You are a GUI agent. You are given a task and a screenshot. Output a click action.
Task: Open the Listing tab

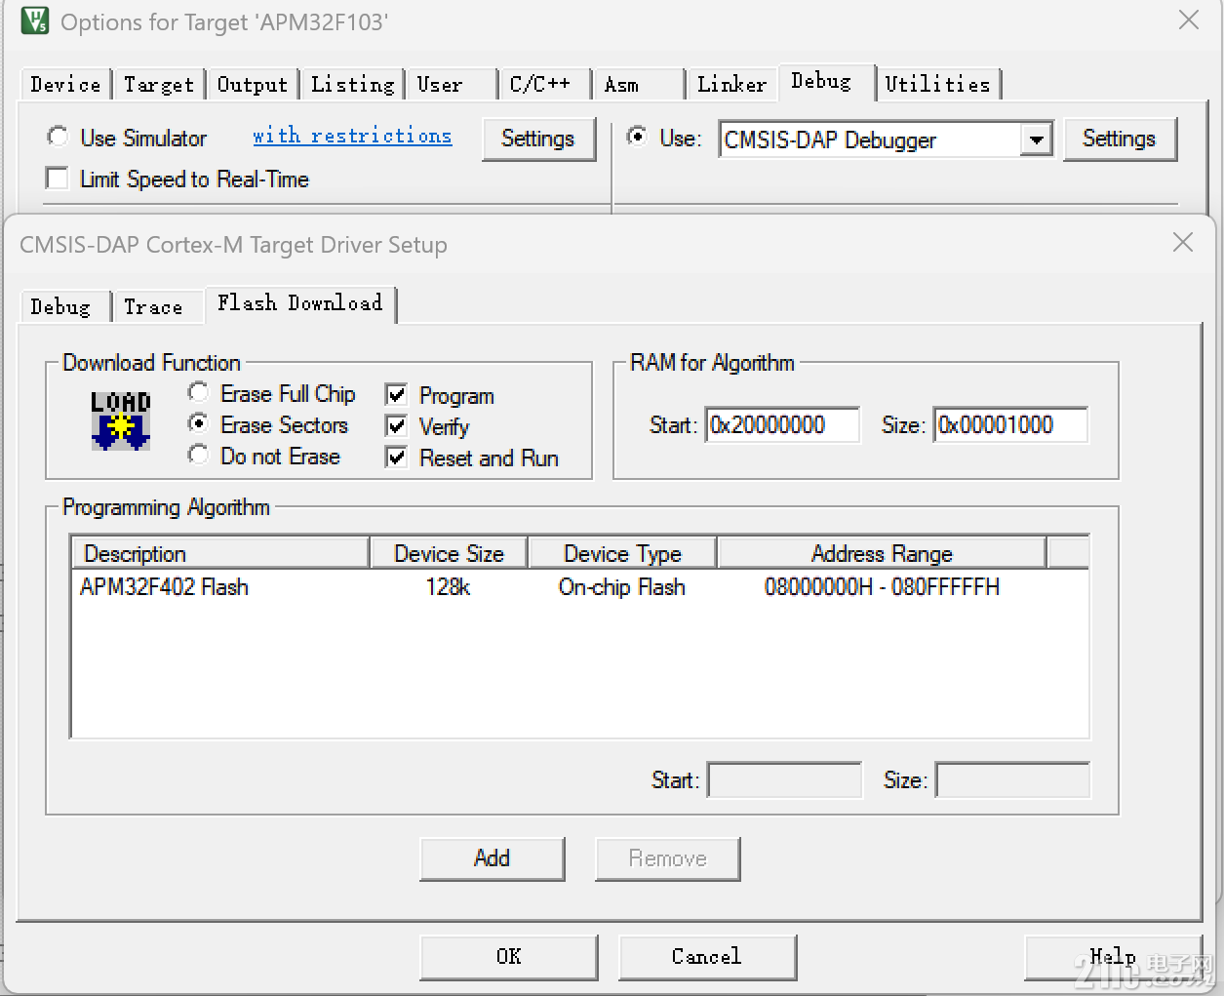pyautogui.click(x=352, y=85)
